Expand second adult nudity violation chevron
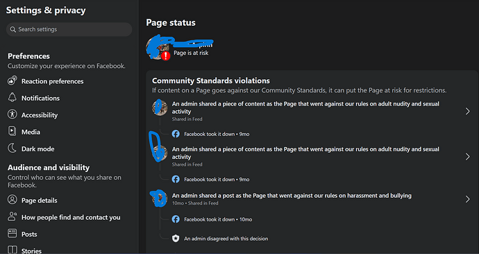 point(467,157)
